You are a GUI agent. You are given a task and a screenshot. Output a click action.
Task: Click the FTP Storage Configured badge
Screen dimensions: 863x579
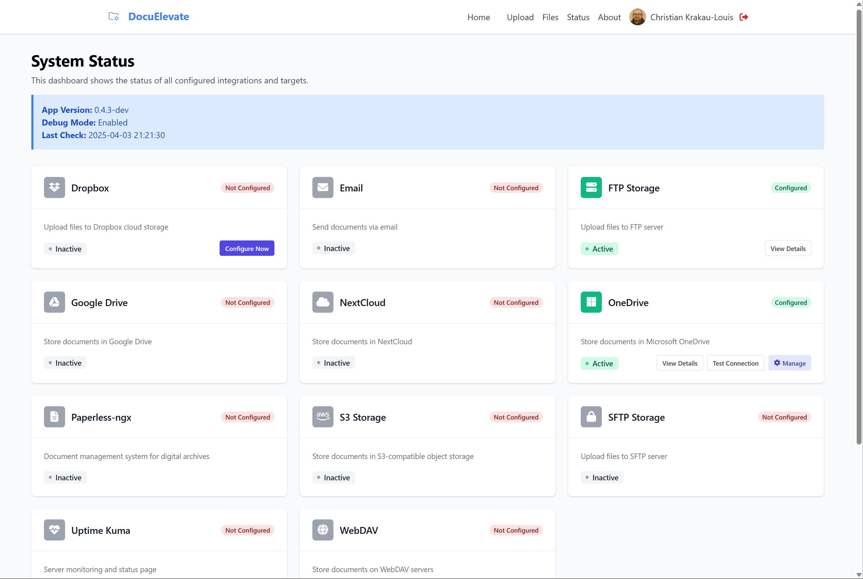pyautogui.click(x=791, y=187)
